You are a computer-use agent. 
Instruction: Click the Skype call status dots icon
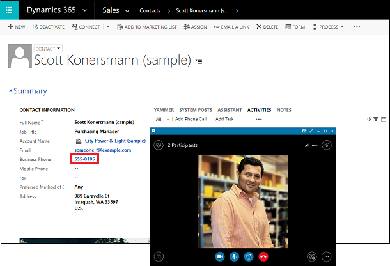pyautogui.click(x=315, y=146)
